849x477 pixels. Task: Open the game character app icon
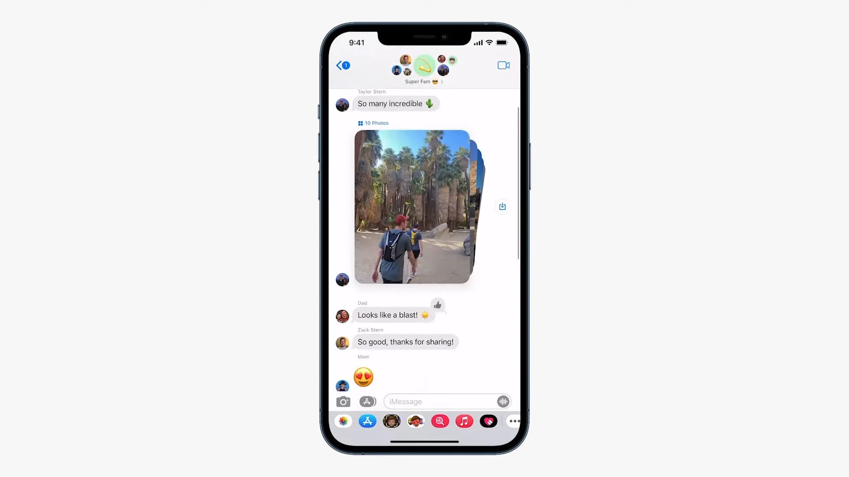pos(417,421)
